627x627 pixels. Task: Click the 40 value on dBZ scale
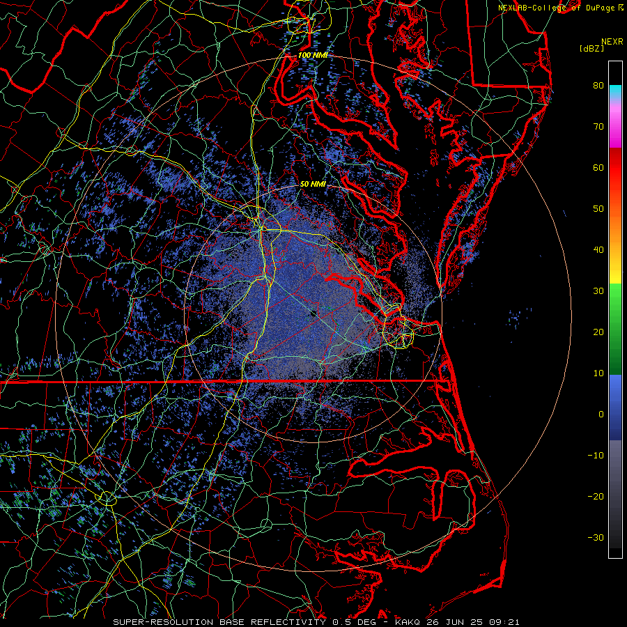[x=598, y=250]
